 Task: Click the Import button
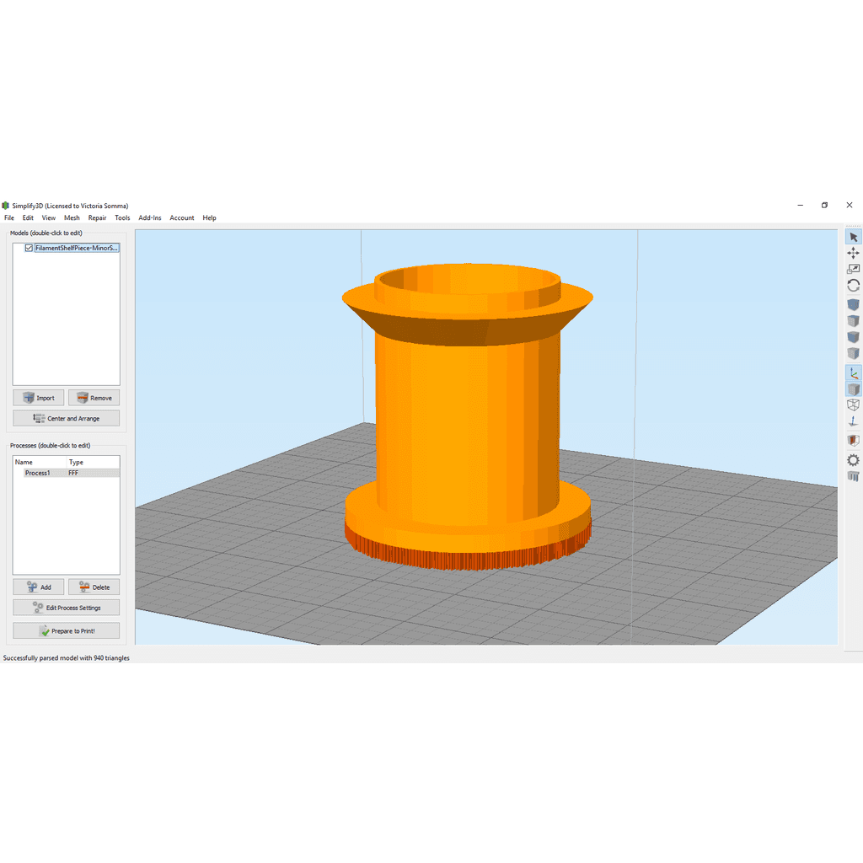click(39, 398)
